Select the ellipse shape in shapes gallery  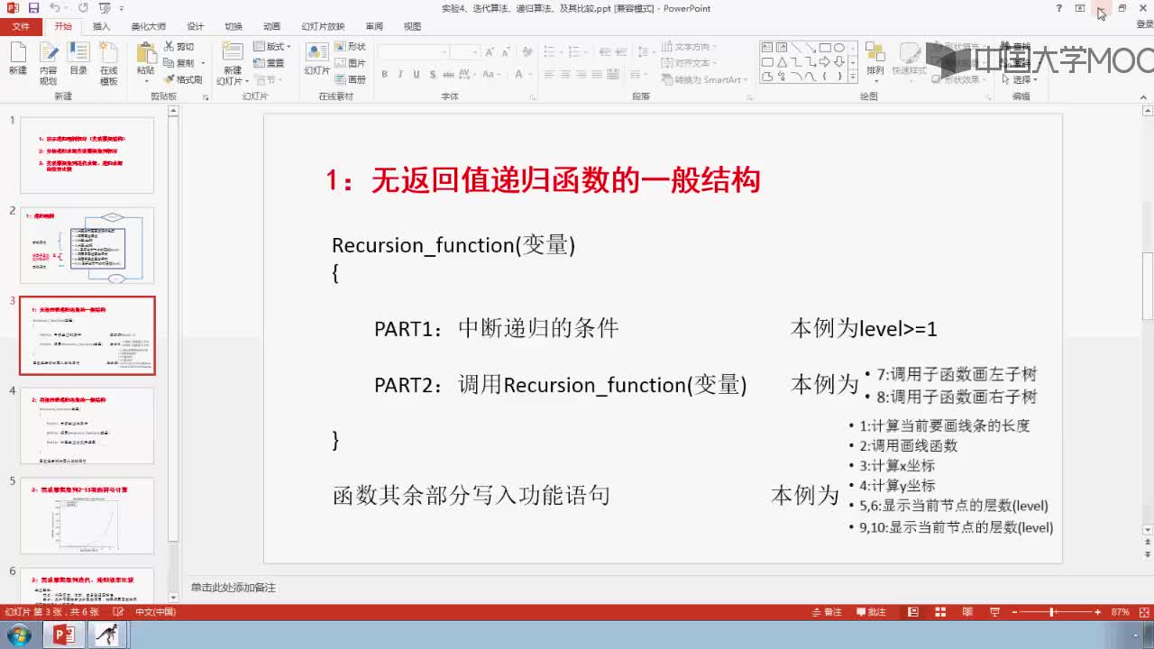pyautogui.click(x=839, y=48)
